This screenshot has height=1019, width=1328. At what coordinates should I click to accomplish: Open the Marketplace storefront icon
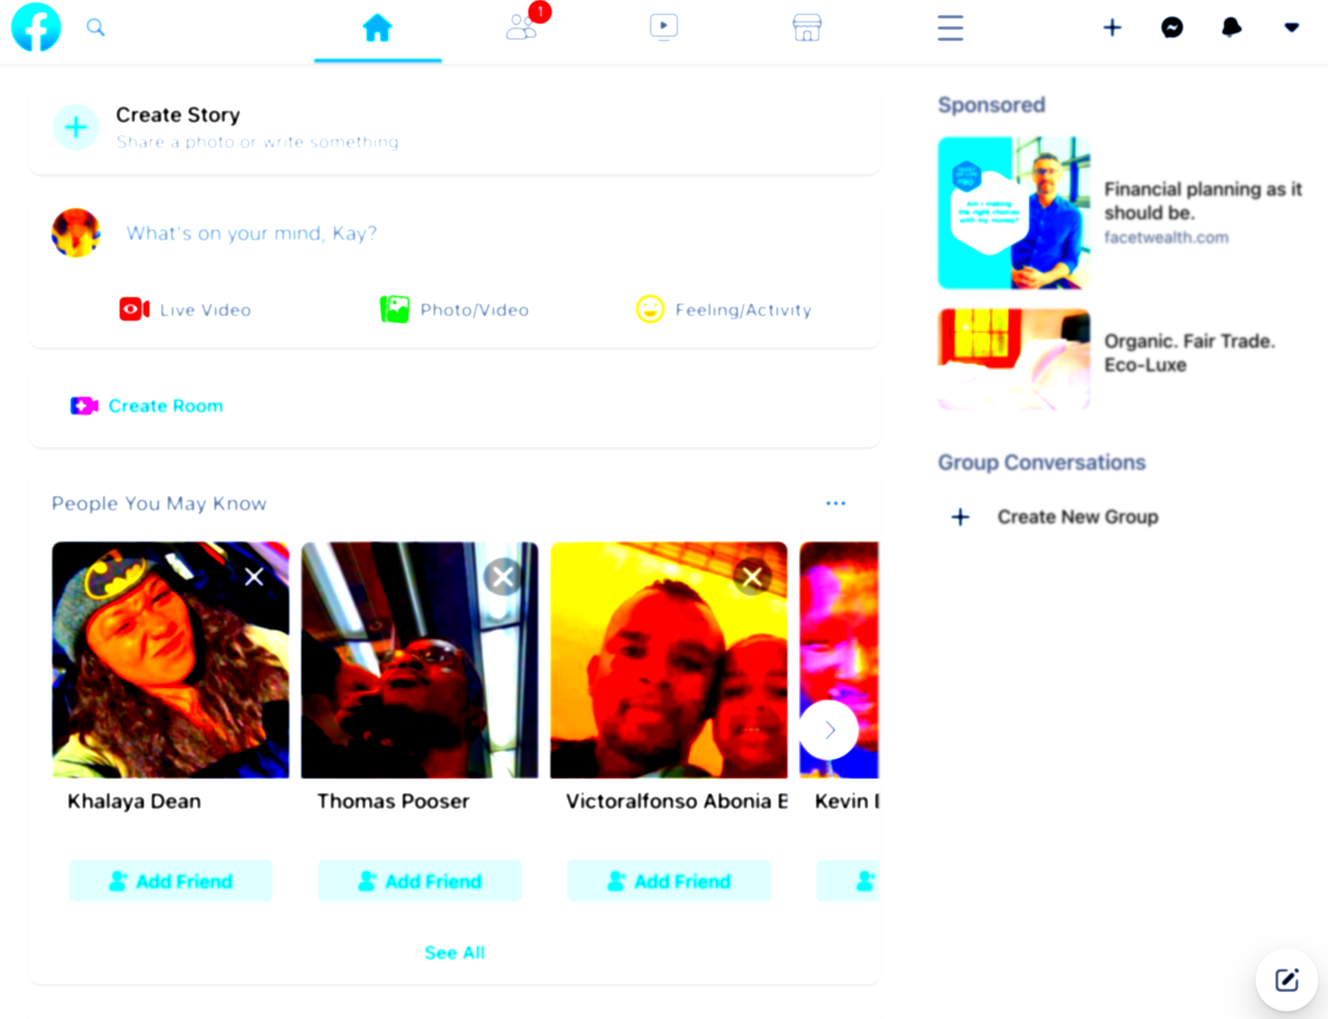pyautogui.click(x=807, y=27)
